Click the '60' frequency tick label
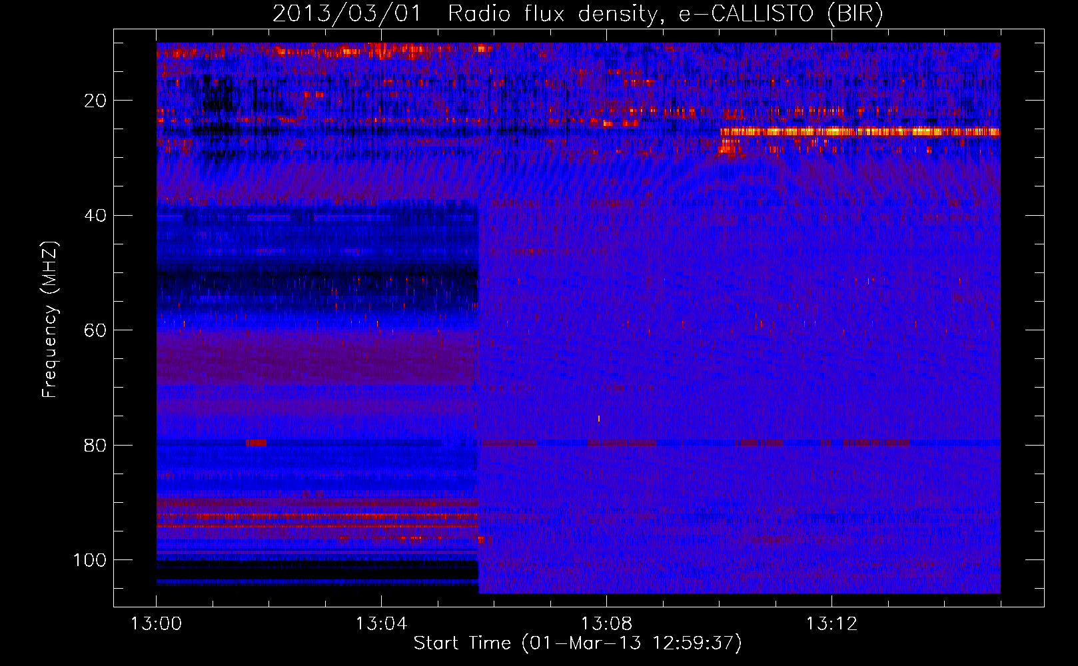This screenshot has width=1078, height=666. point(95,330)
